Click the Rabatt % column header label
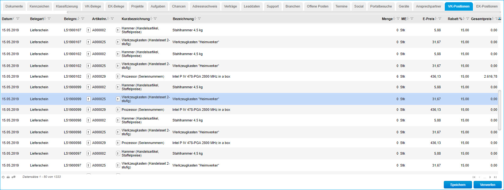The width and height of the screenshot is (504, 190). (x=455, y=19)
